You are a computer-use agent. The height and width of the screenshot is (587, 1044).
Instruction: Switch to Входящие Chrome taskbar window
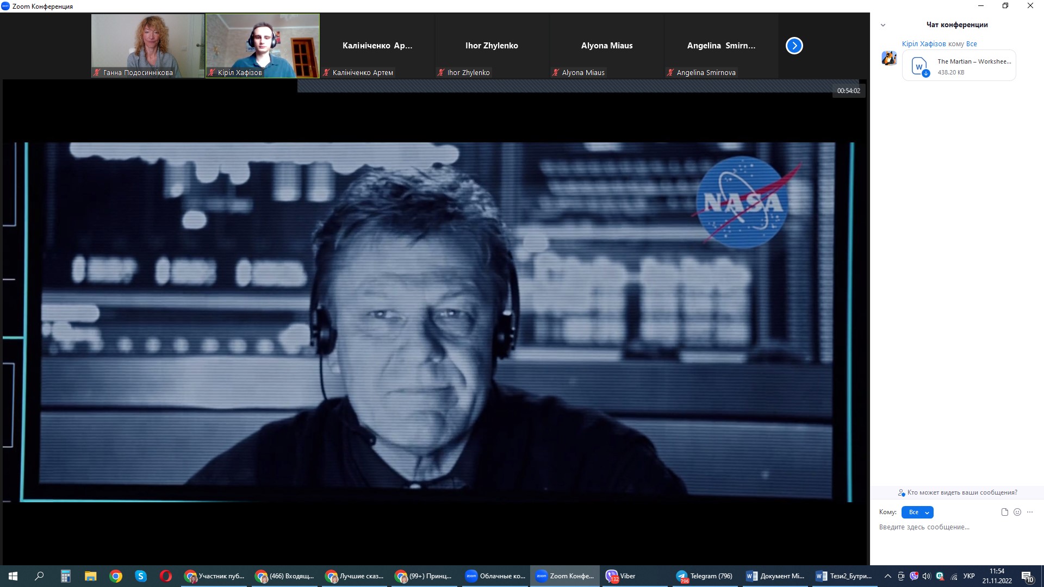click(285, 576)
